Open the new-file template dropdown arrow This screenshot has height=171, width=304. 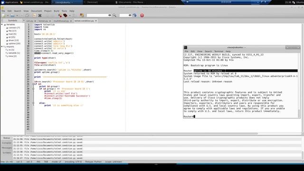tap(8, 16)
